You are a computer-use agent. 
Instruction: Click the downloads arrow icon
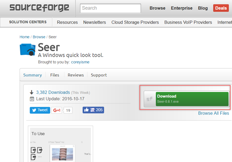(x=32, y=93)
